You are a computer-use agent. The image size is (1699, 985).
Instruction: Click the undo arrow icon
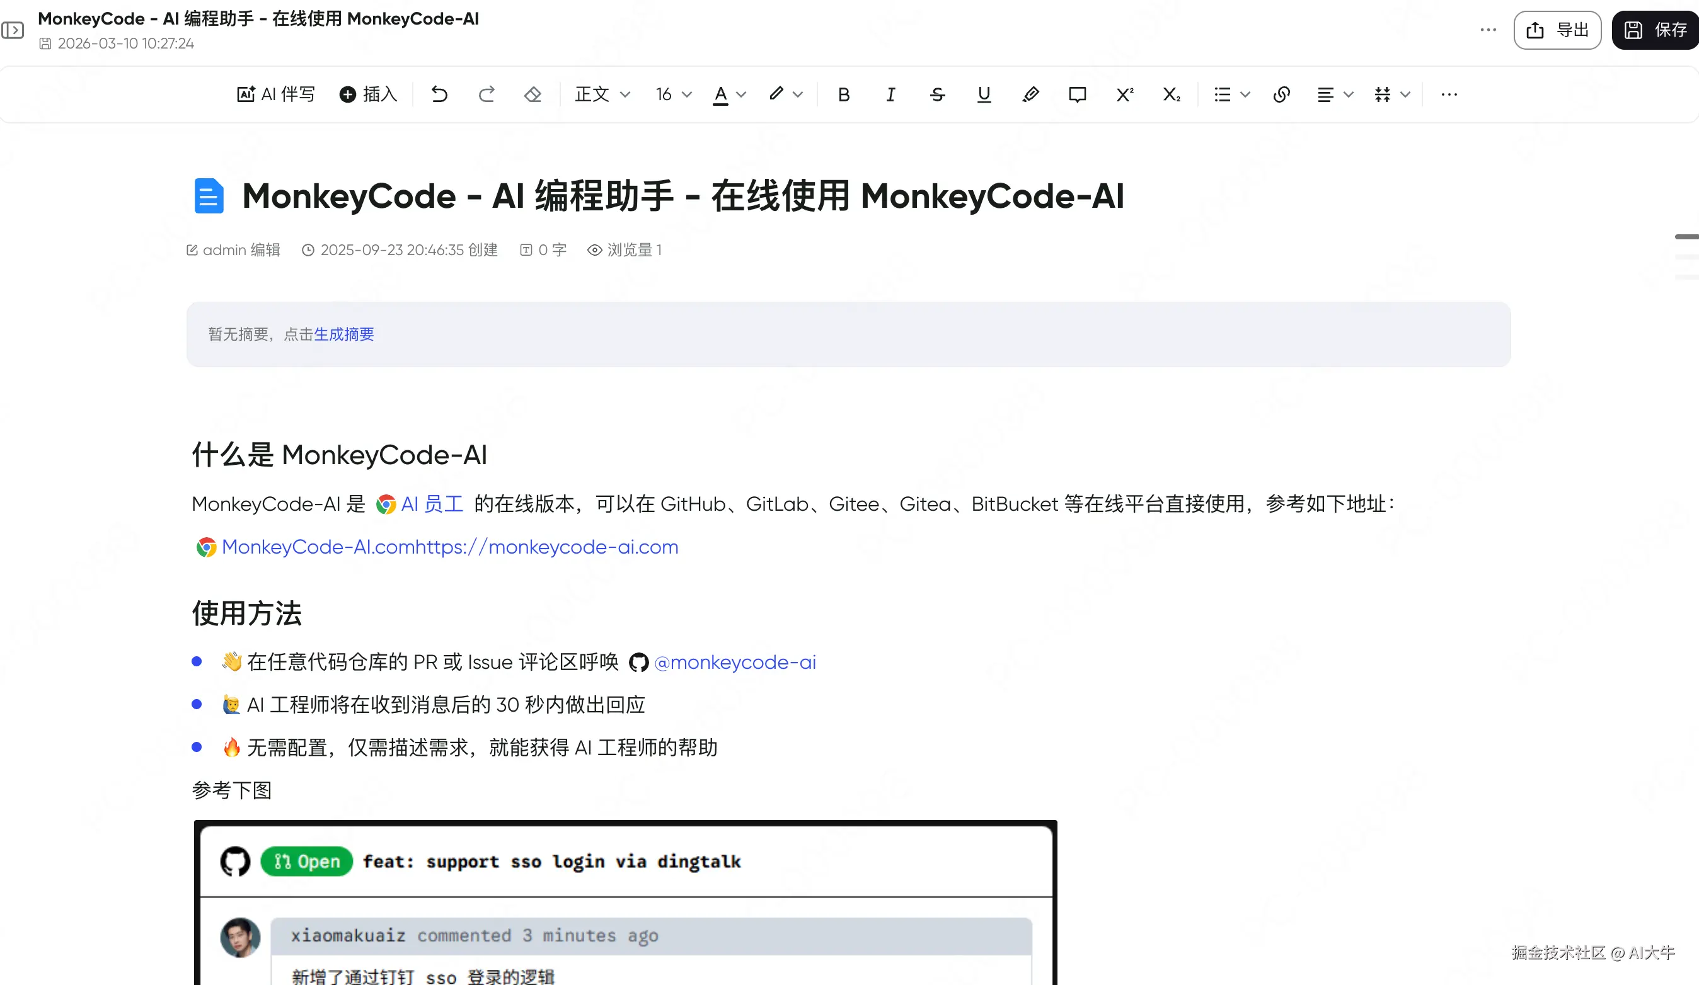439,94
